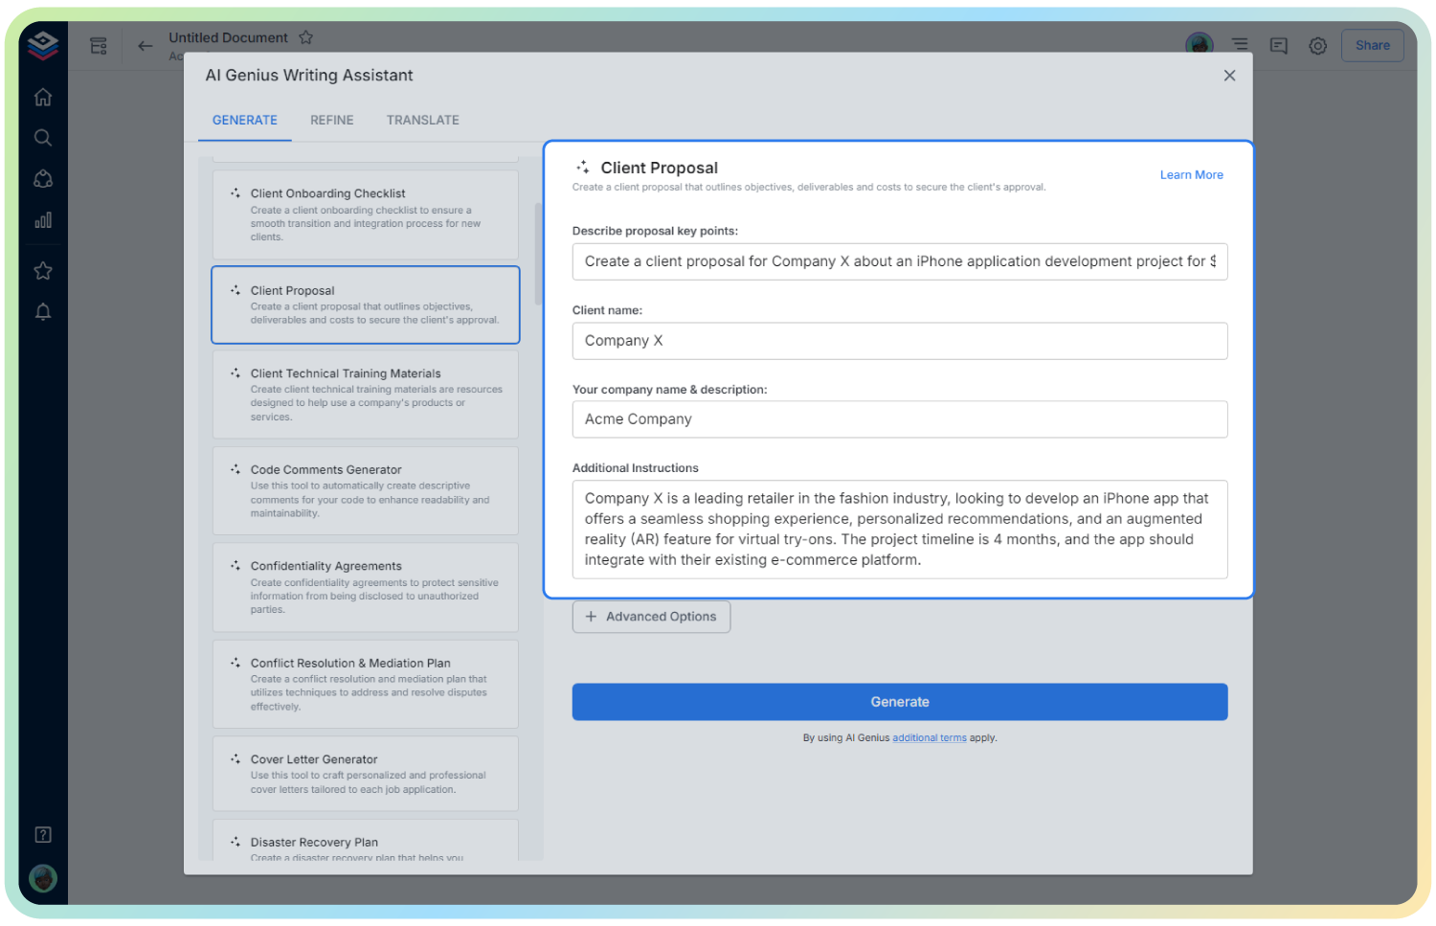
Task: Select the Confidentiality Agreements template
Action: 365,587
